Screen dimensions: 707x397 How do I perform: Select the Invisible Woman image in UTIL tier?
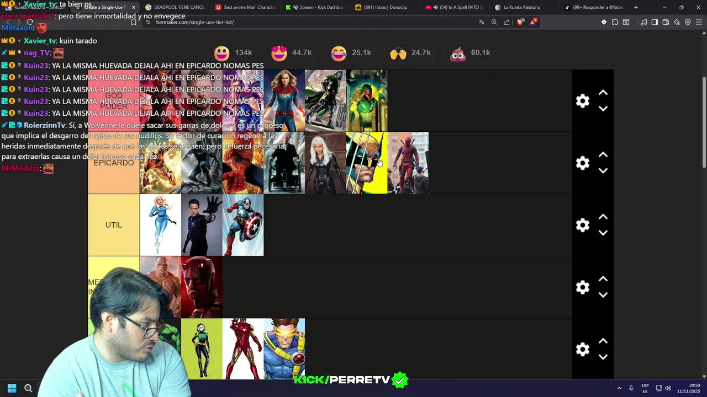[x=160, y=225]
